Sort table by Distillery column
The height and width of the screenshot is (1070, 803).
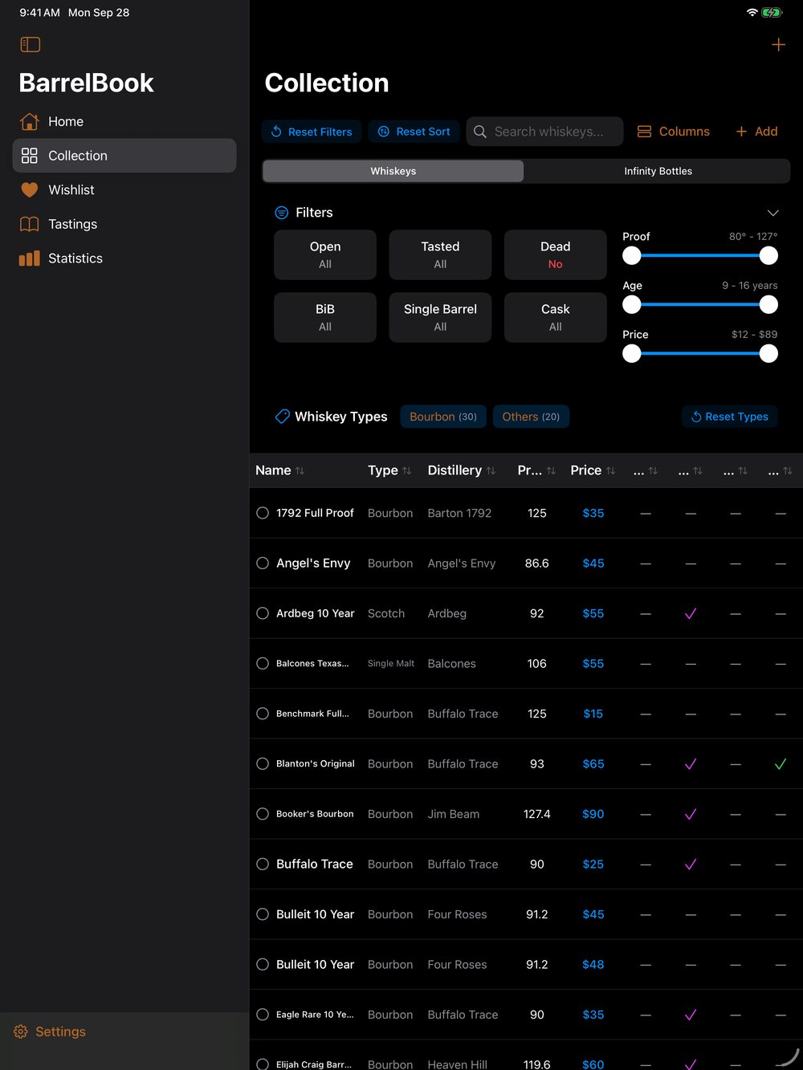(462, 470)
